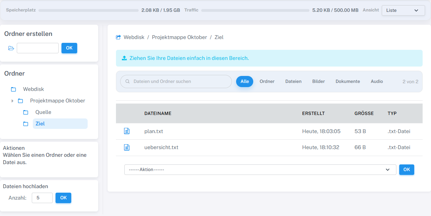The height and width of the screenshot is (216, 431).
Task: Sort by the TYP column header
Action: (392, 113)
